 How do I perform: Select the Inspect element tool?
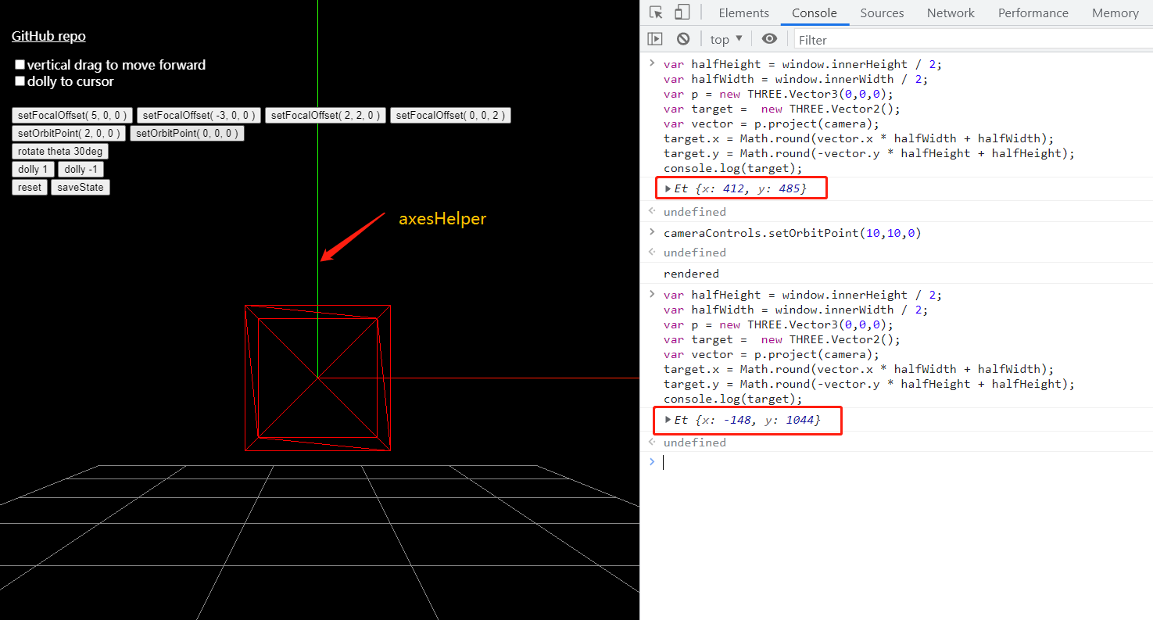655,13
